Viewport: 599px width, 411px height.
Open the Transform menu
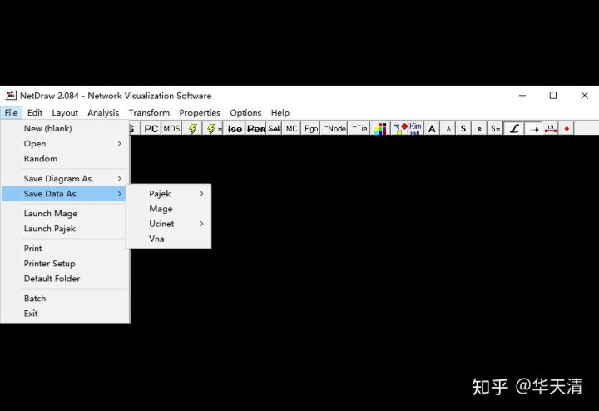click(149, 112)
